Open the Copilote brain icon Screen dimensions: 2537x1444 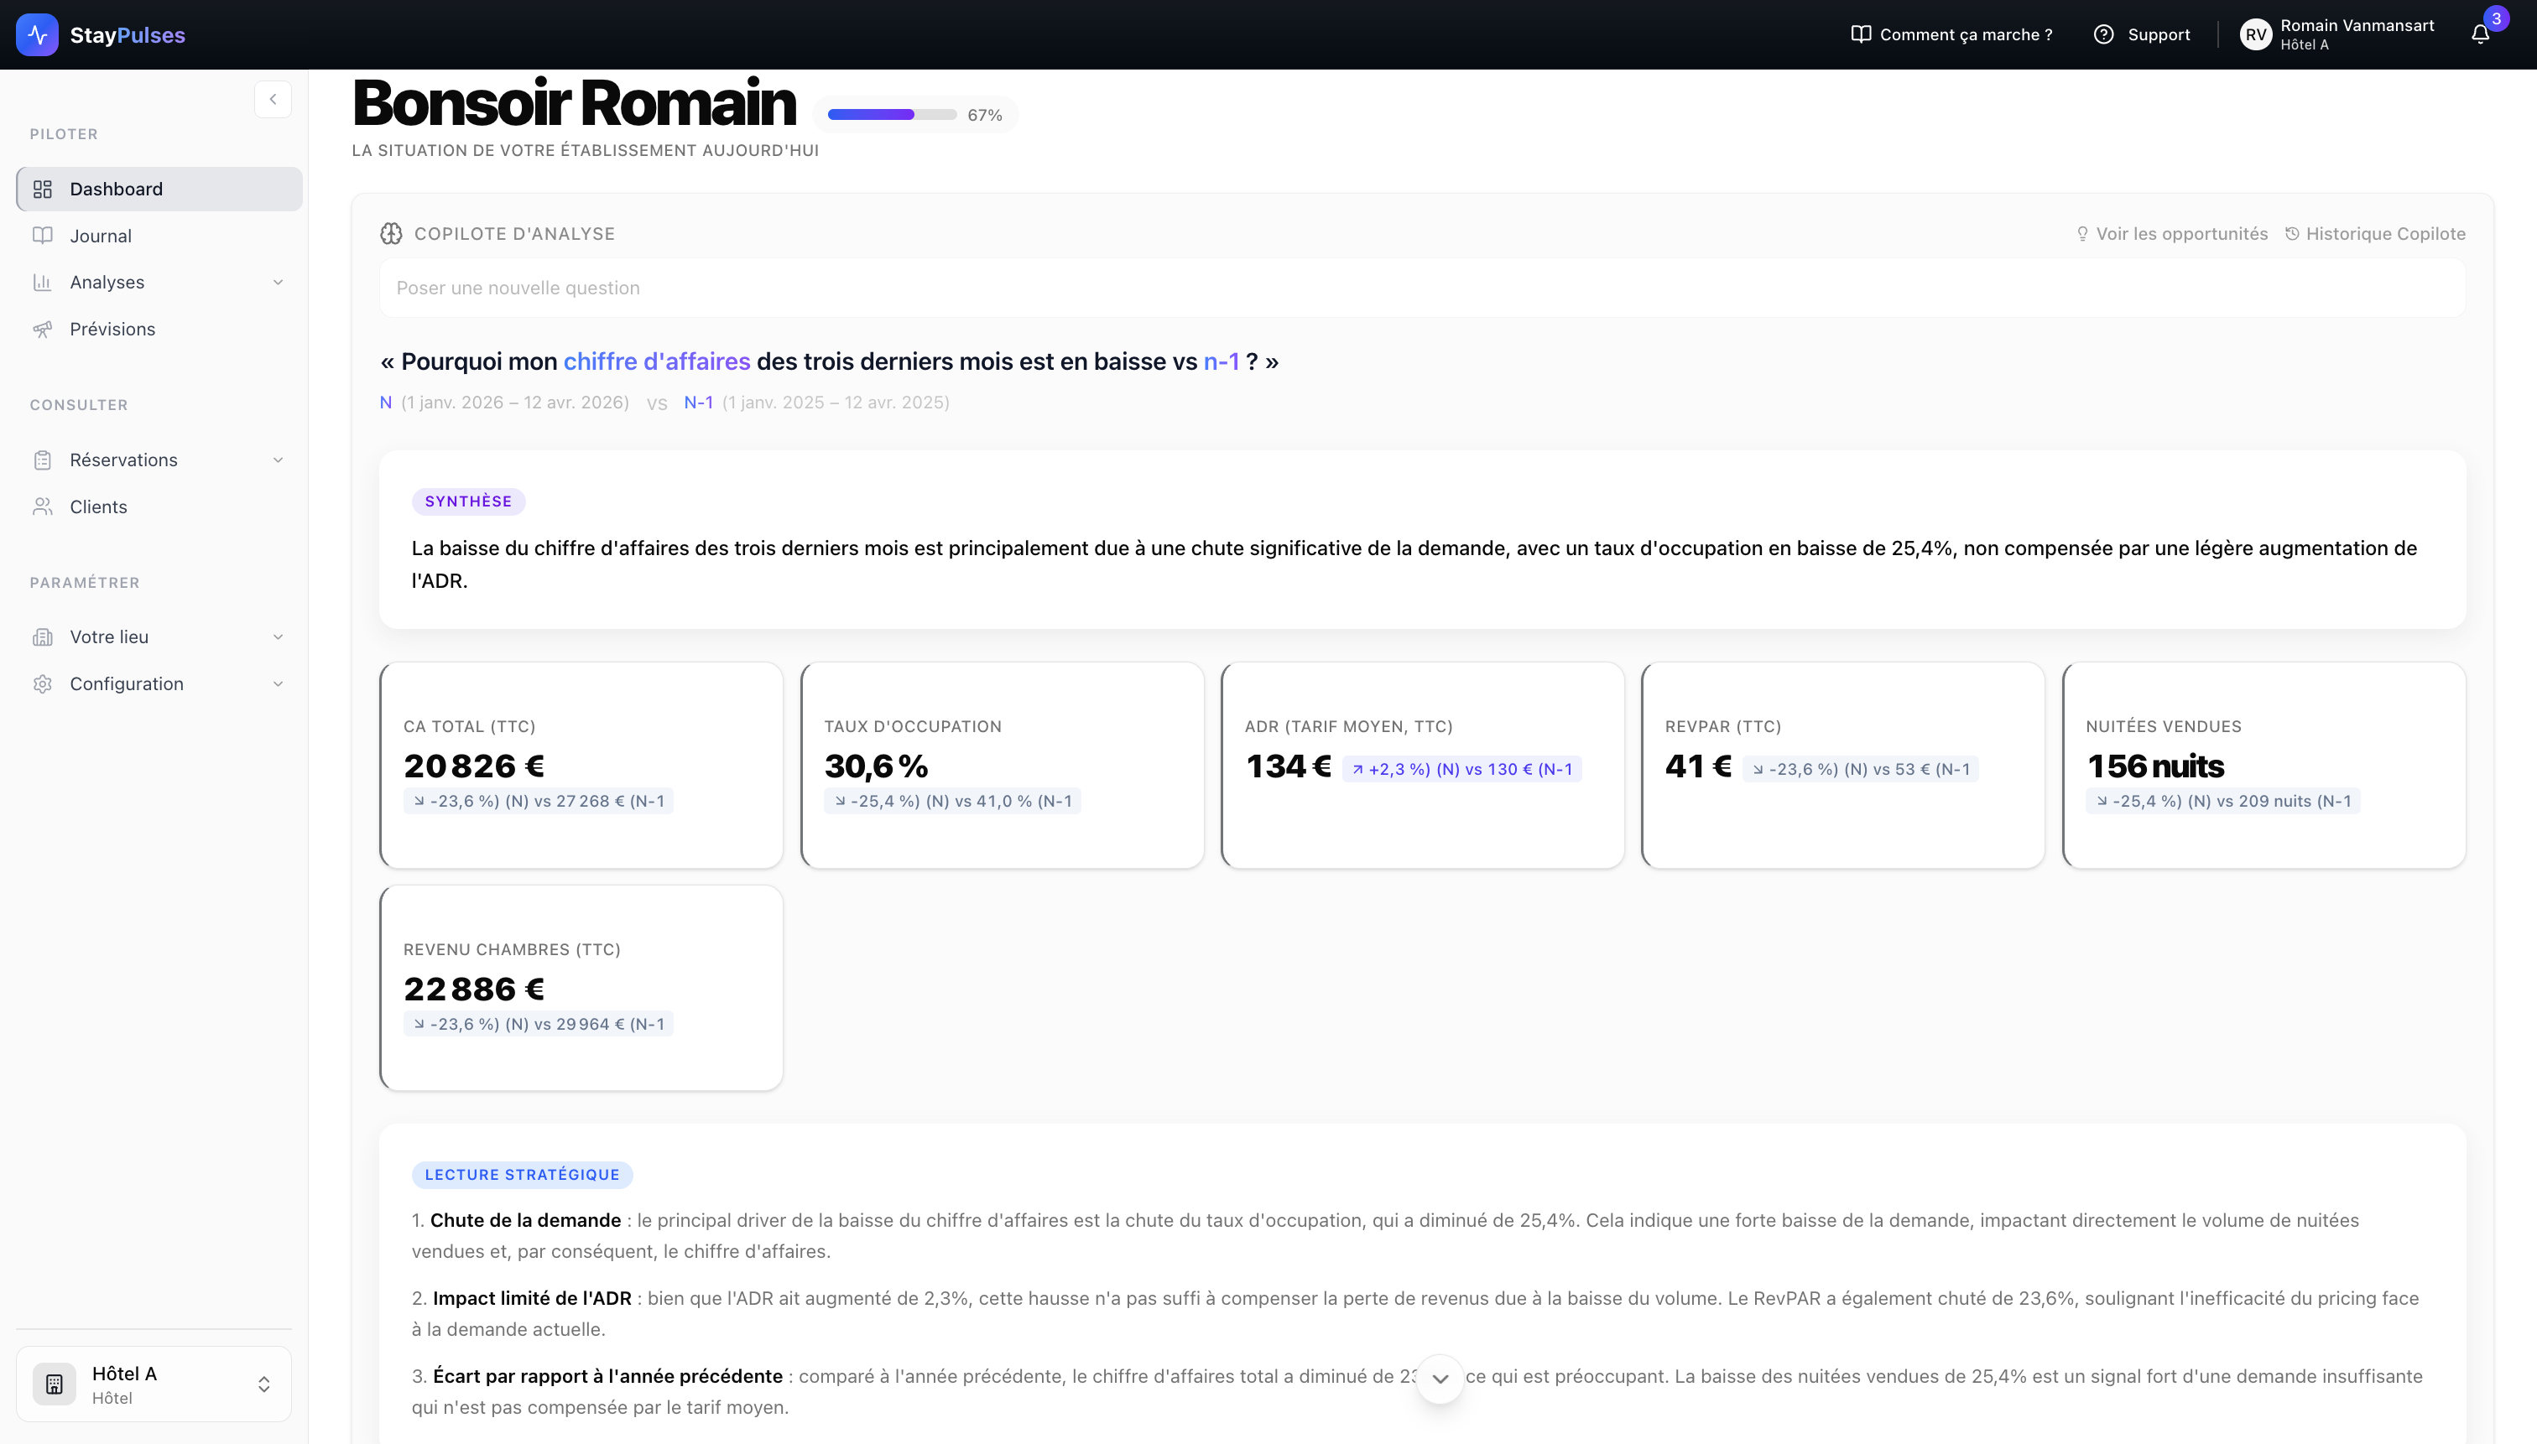[391, 233]
